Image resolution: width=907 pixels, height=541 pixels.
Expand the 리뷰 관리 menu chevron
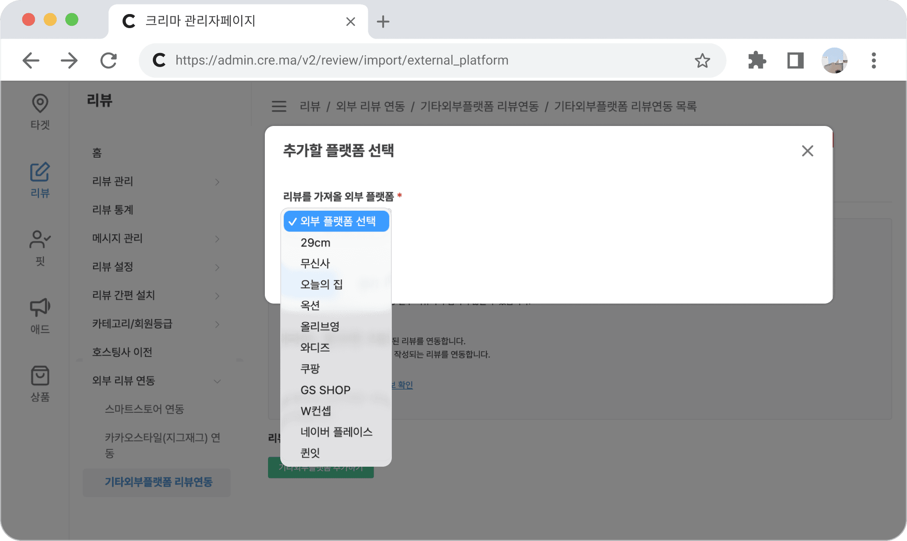pos(217,182)
